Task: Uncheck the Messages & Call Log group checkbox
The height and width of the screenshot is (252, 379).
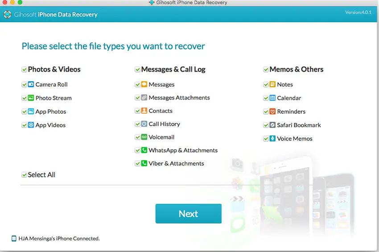Action: pos(137,70)
